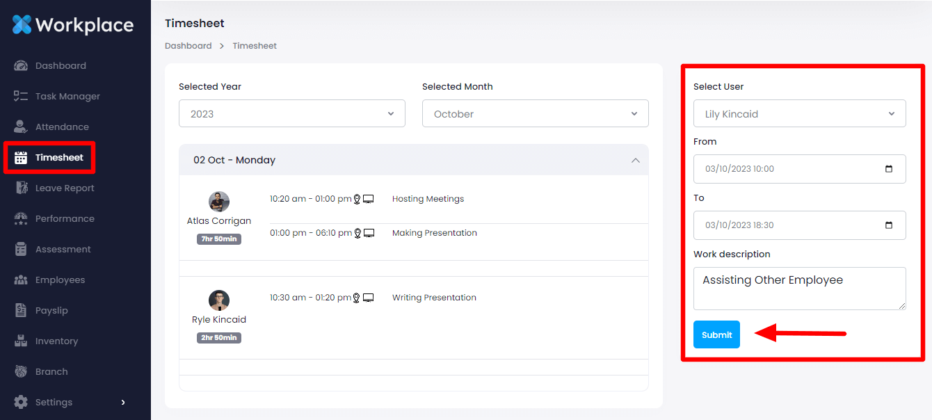Screen dimensions: 932x420
Task: Click the Inventory boxes icon
Action: click(x=21, y=341)
